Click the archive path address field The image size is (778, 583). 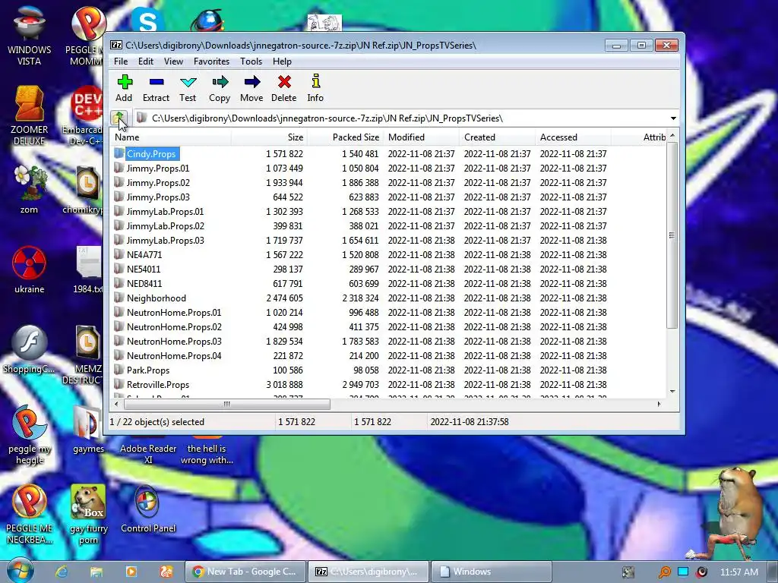click(x=401, y=118)
